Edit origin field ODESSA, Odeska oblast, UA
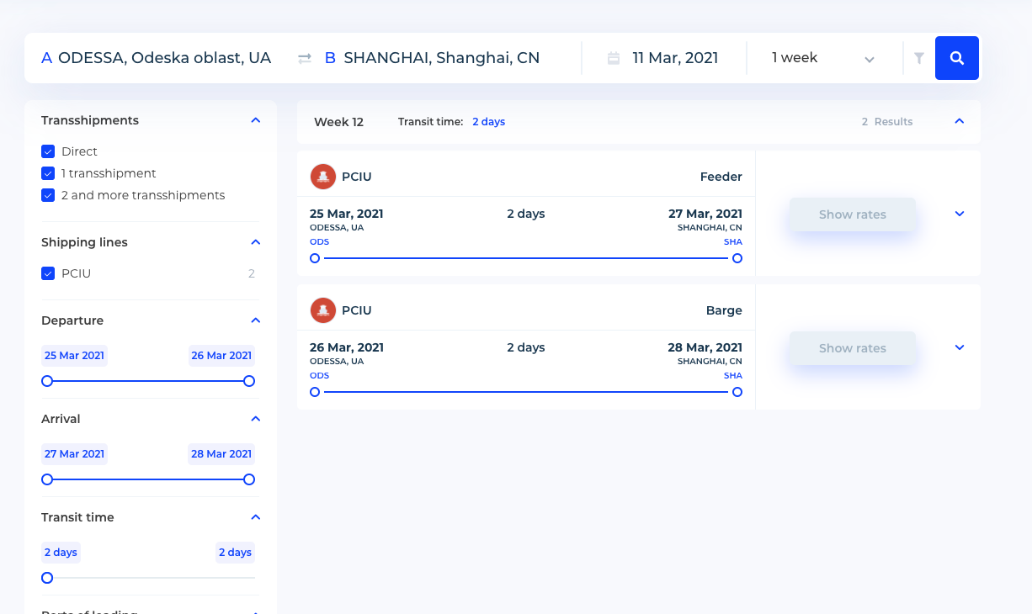This screenshot has height=614, width=1032. [x=164, y=58]
